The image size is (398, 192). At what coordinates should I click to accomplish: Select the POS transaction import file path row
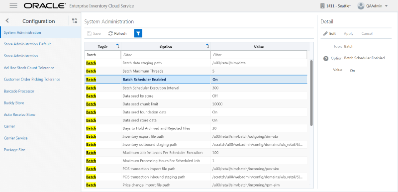196,169
